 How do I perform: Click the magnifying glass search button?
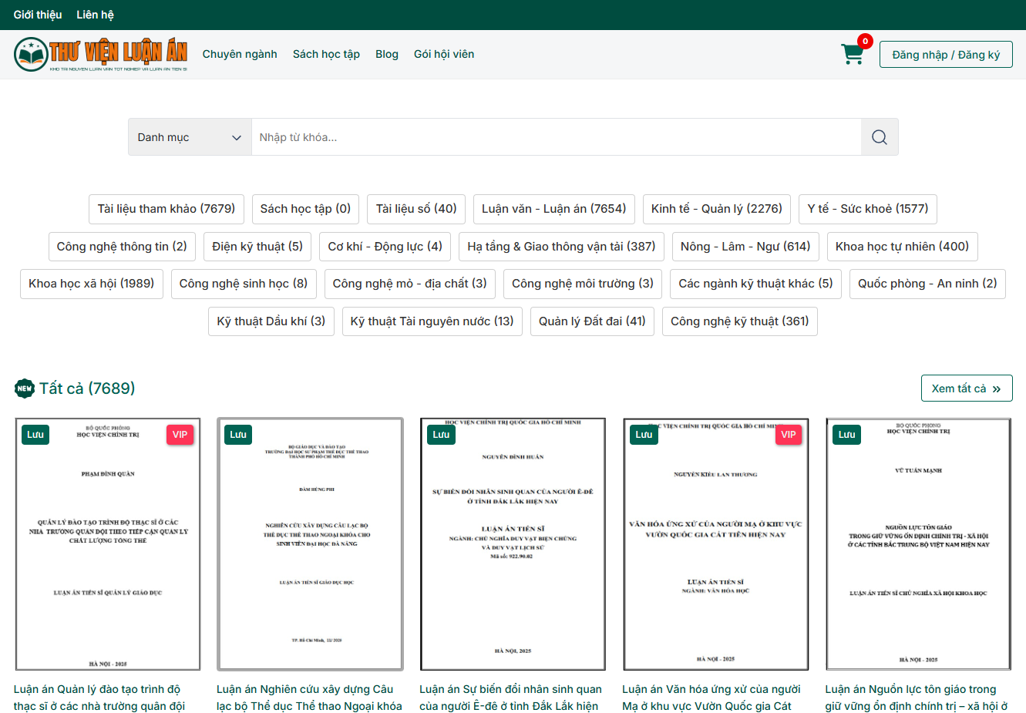tap(879, 137)
